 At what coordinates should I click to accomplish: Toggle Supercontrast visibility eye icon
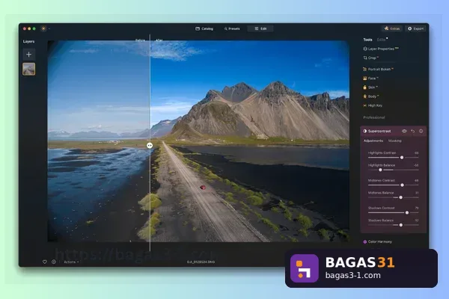tap(404, 131)
